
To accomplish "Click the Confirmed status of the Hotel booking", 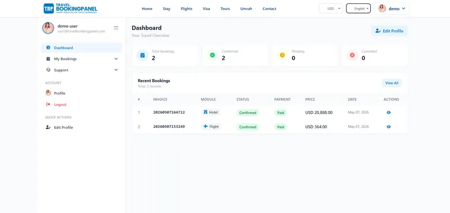I will 247,113.
